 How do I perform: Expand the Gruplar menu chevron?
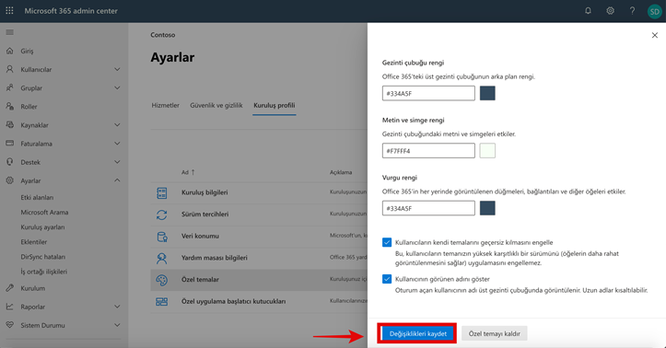click(x=117, y=87)
